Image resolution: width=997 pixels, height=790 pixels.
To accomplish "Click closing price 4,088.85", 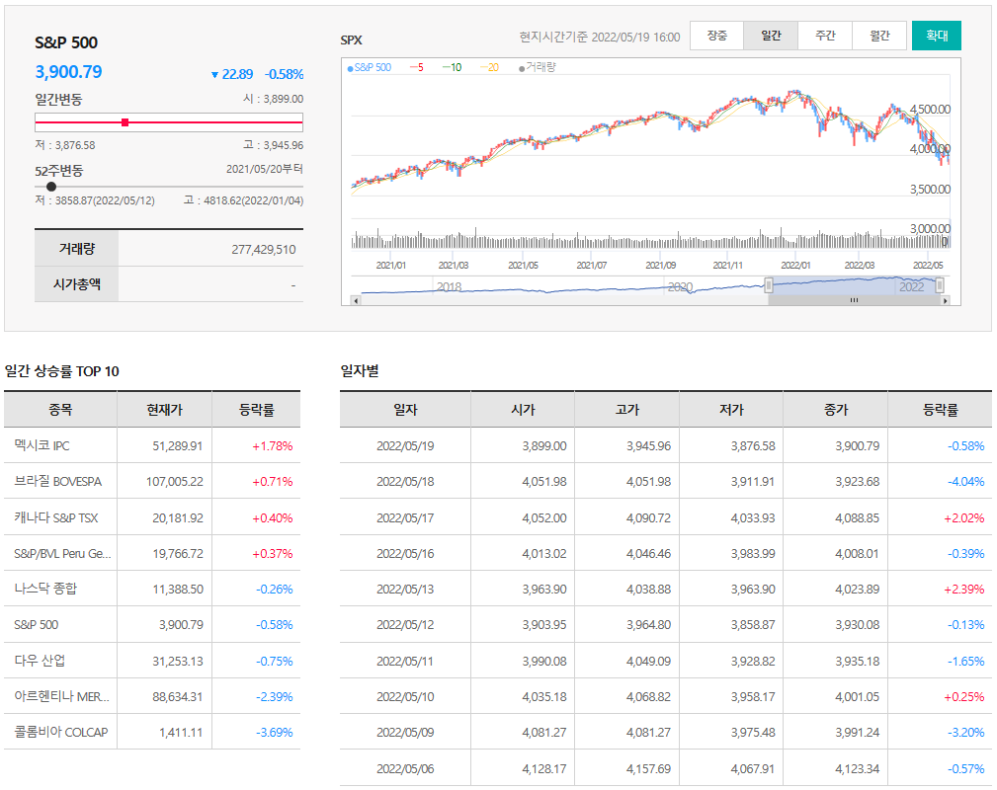I will [x=857, y=518].
